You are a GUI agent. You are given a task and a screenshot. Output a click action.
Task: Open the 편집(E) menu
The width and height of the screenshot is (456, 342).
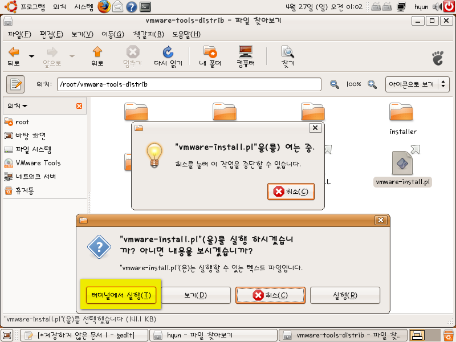point(51,35)
